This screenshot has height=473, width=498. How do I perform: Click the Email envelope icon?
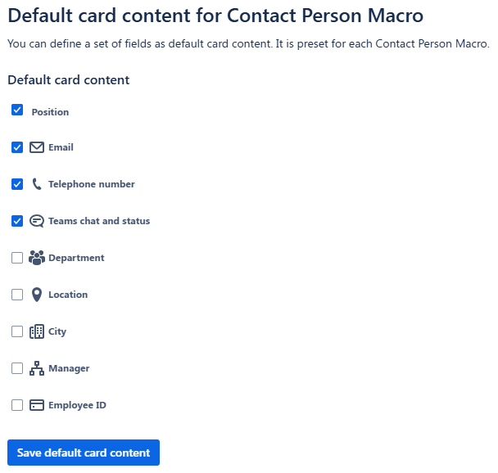(x=36, y=147)
